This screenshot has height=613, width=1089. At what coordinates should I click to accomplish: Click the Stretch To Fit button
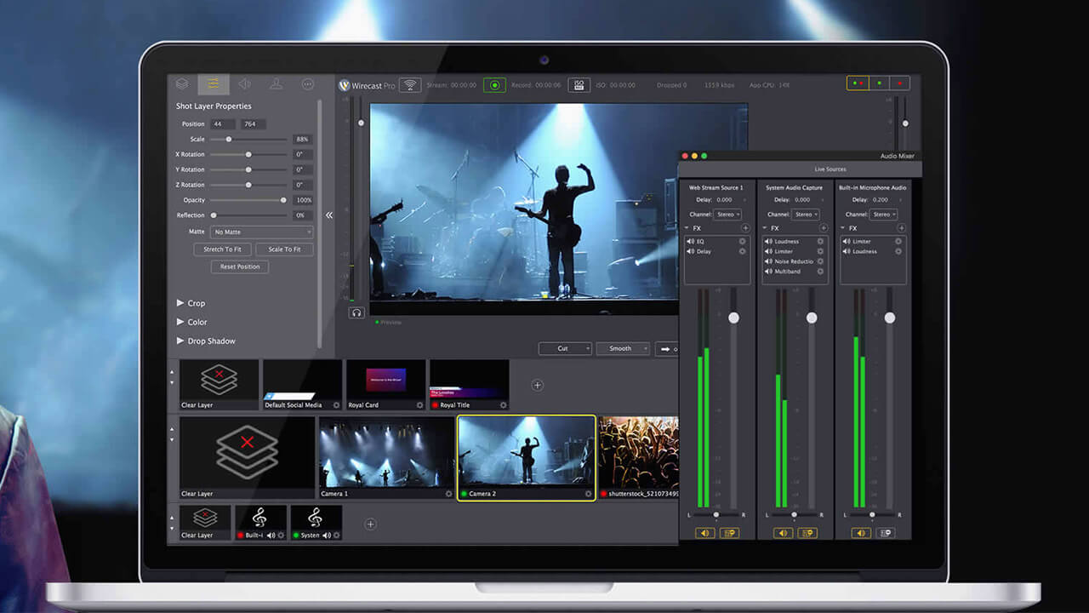tap(222, 249)
